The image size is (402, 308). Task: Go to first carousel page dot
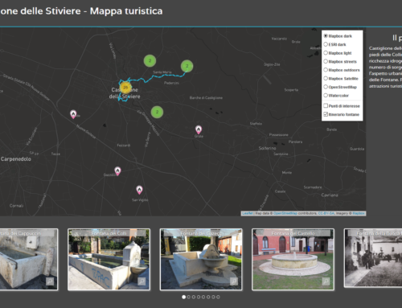(183, 297)
